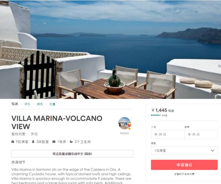Click the bed icon beside 1张床
Screen dimensions: 221x184
click(54, 141)
